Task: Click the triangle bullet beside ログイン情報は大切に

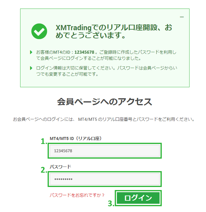Action: 31,68
